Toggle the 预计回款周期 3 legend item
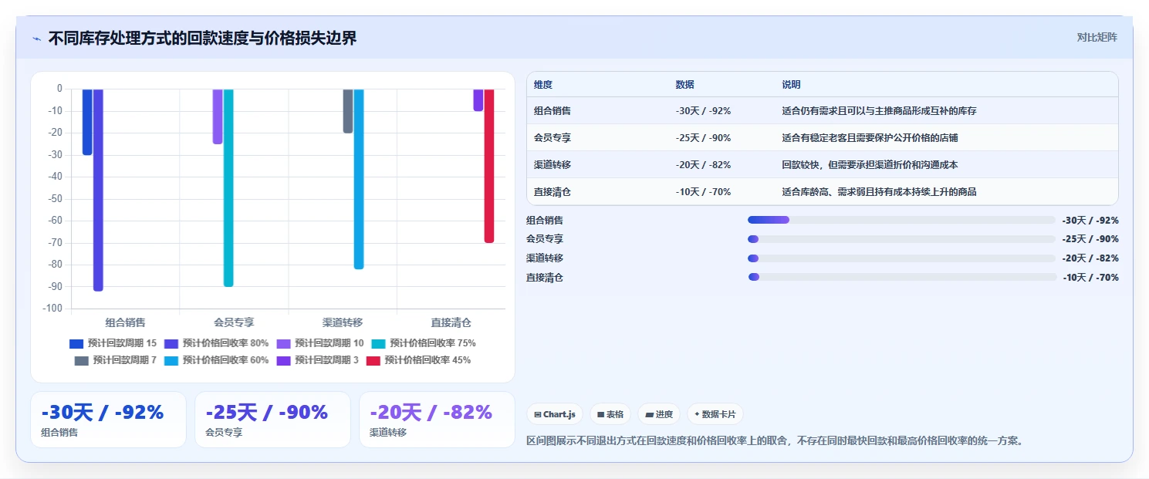Viewport: 1149px width, 479px height. [317, 360]
